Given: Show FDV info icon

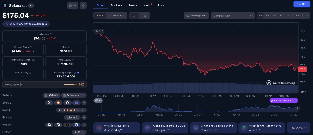Looking at the screenshot, I should point(68,47).
